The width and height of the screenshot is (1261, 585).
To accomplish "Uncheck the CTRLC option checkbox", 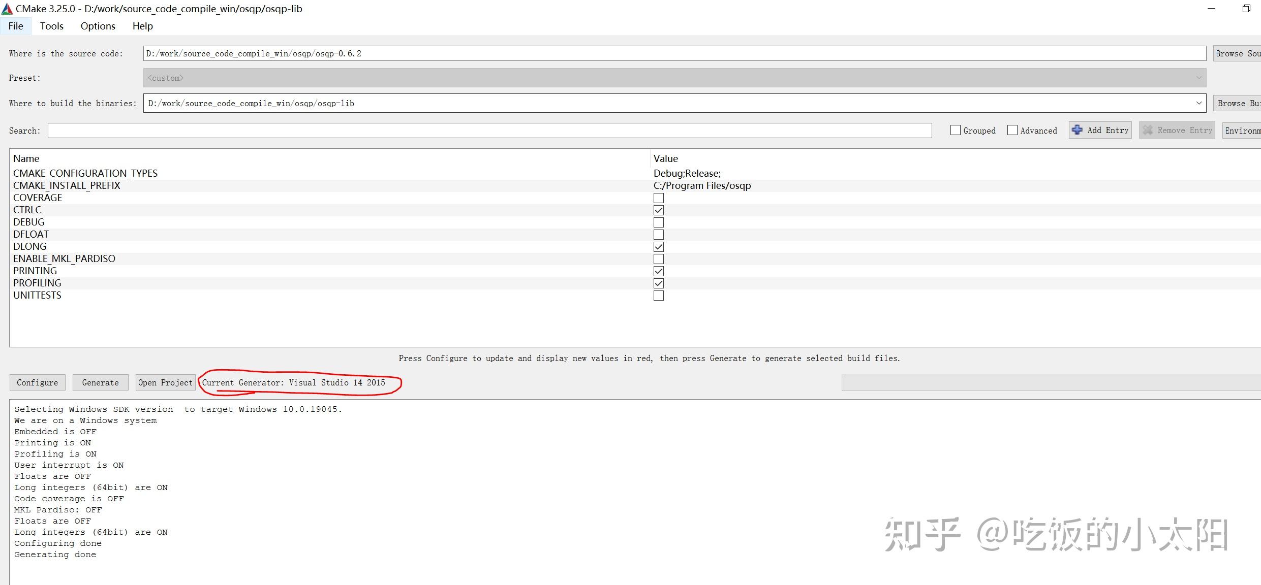I will [x=658, y=210].
